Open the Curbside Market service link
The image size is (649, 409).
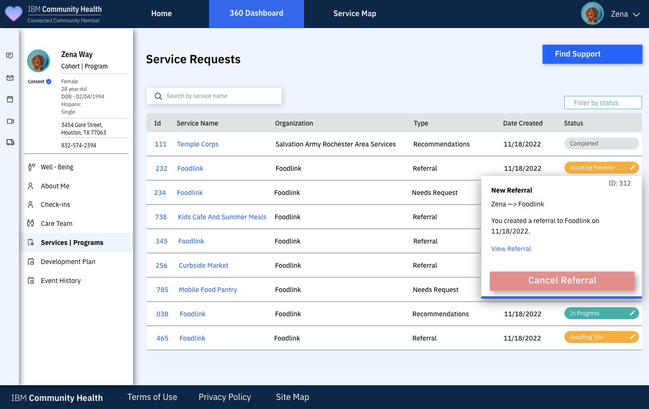tap(203, 265)
